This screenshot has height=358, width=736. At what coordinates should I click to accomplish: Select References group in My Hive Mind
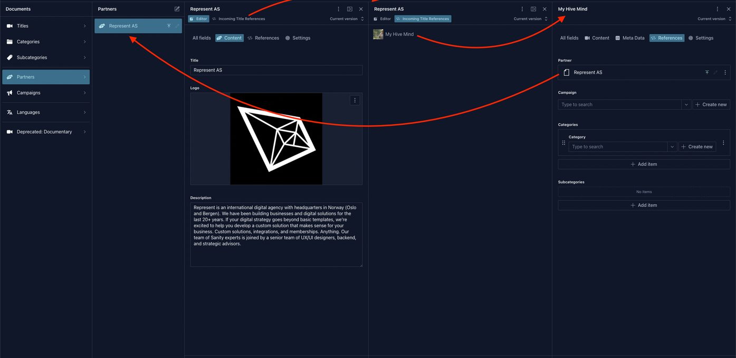(x=667, y=38)
